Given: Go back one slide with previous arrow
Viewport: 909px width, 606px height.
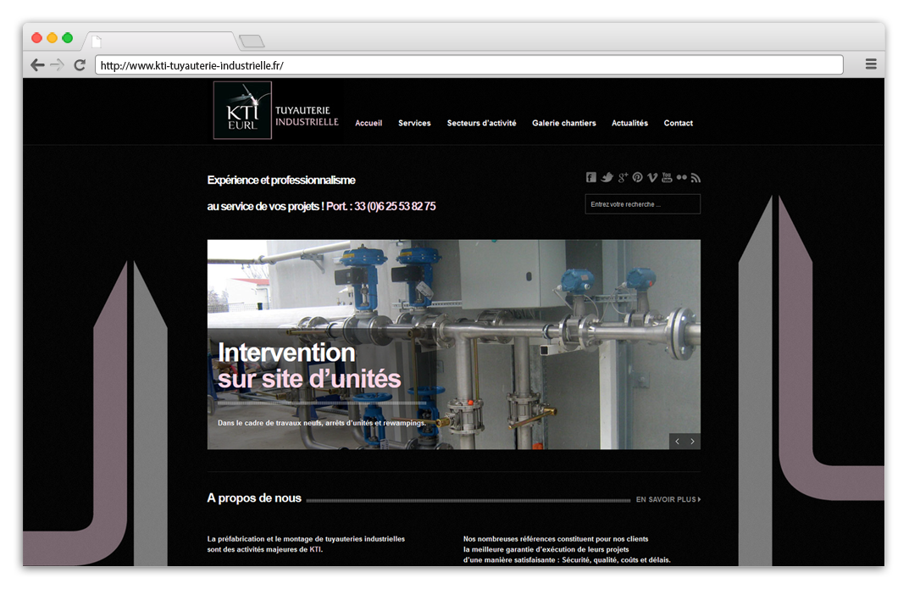Looking at the screenshot, I should coord(677,441).
